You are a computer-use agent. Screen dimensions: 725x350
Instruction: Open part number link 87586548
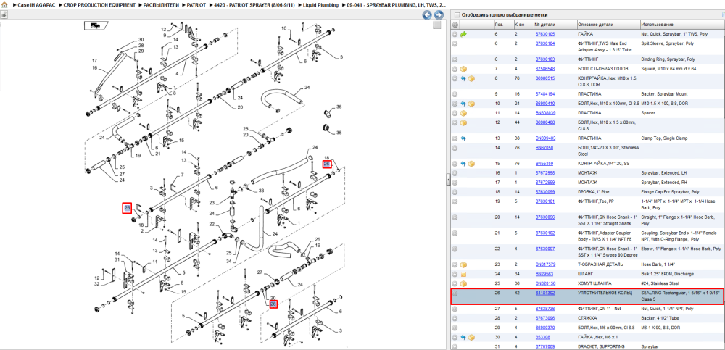[x=544, y=69]
